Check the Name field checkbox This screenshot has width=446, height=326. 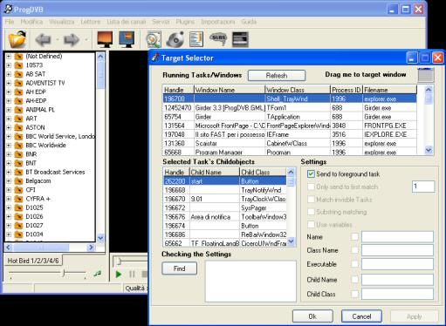click(x=354, y=237)
